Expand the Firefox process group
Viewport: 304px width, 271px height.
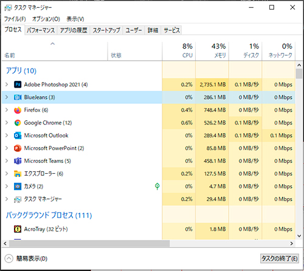pos(7,110)
